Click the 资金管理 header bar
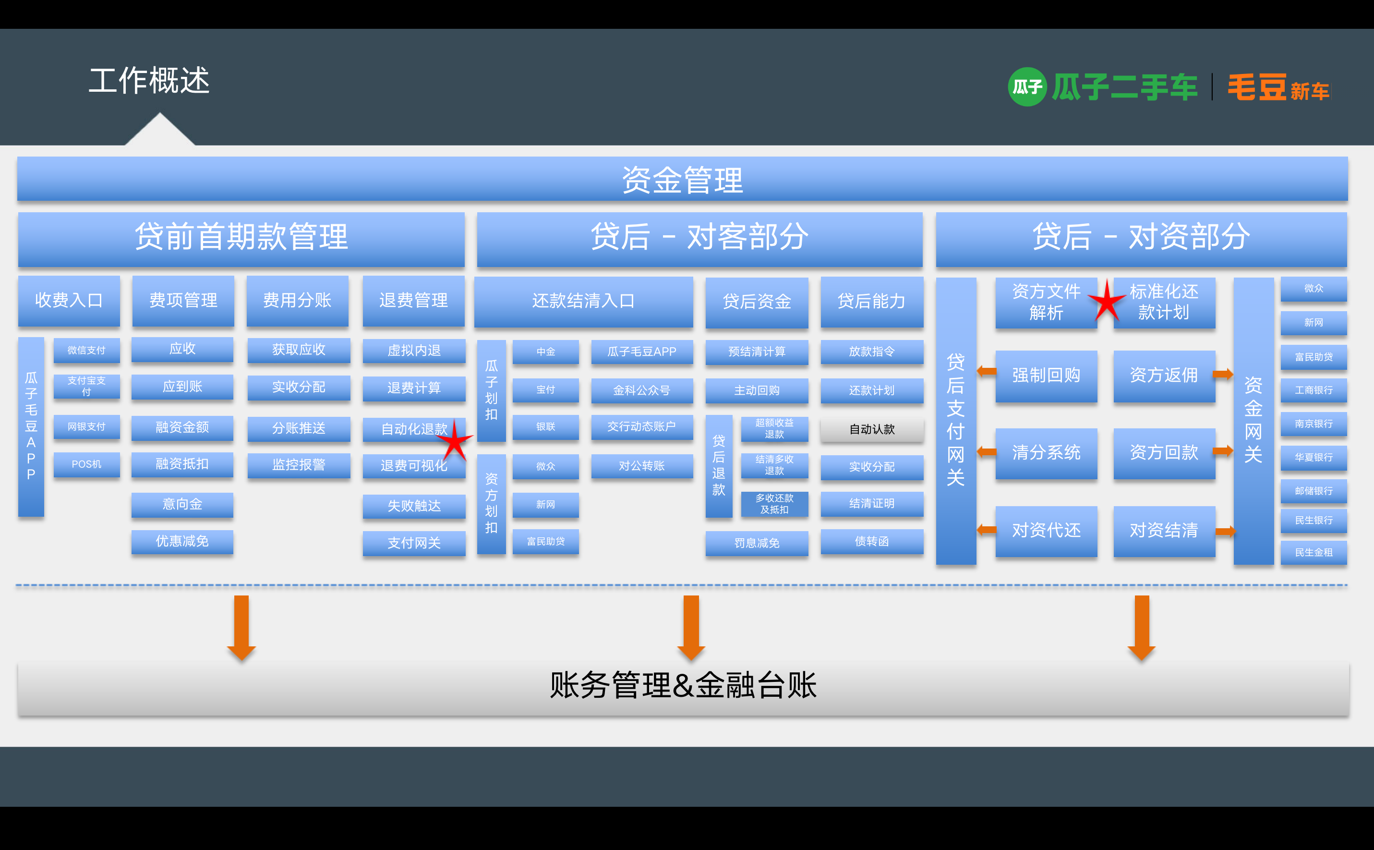The image size is (1374, 850). [x=682, y=179]
